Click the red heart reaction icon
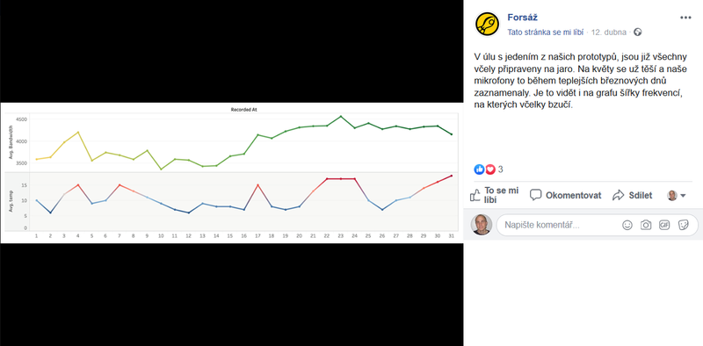The width and height of the screenshot is (703, 346). point(490,169)
